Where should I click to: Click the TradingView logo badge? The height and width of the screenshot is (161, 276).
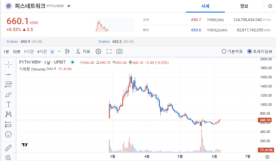tap(25, 145)
